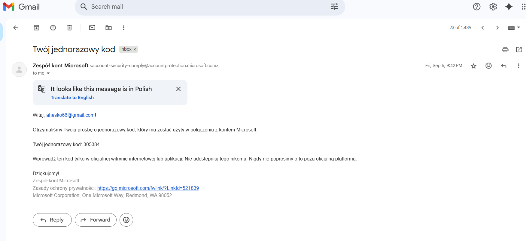Report email as spam
The height and width of the screenshot is (241, 526).
[53, 28]
